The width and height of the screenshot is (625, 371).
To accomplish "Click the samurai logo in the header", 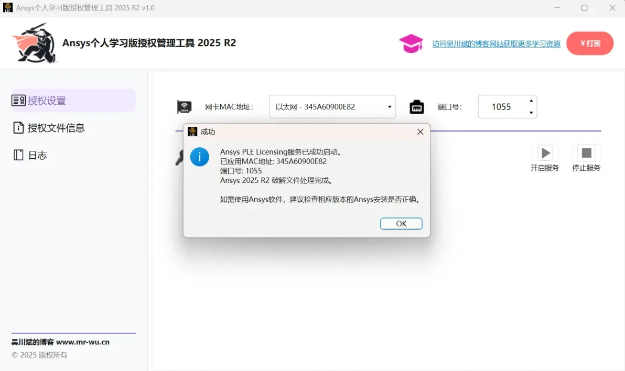I will pos(35,43).
